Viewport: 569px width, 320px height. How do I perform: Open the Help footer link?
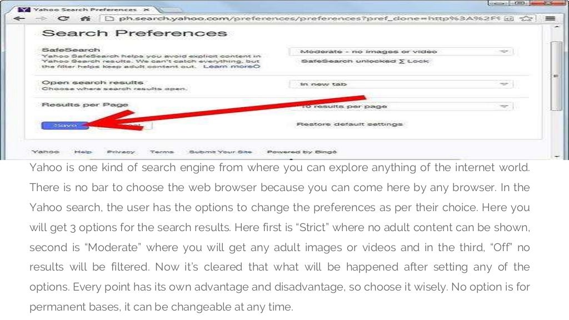[83, 152]
